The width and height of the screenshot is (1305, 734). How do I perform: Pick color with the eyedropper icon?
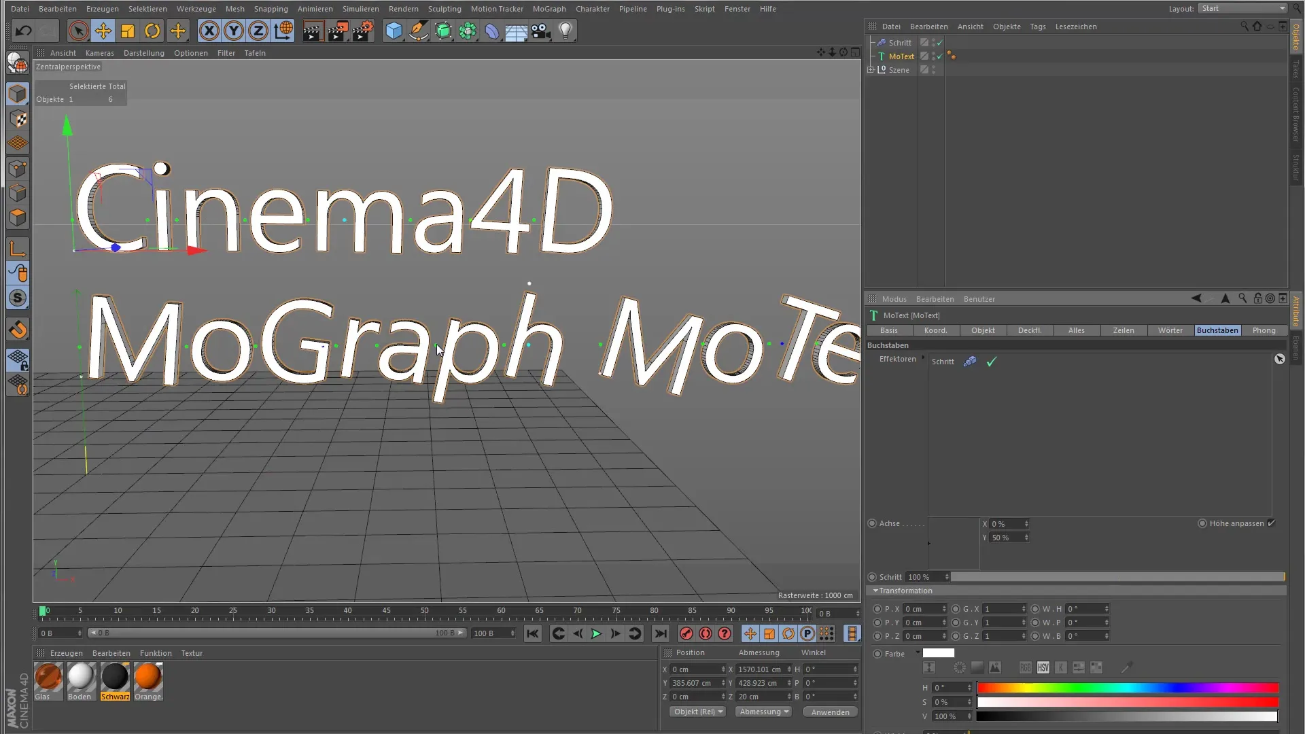[1126, 668]
